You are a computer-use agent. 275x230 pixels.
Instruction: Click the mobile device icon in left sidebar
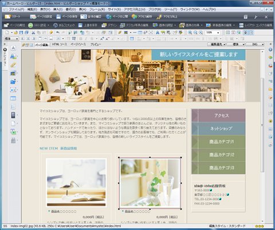click(13, 115)
